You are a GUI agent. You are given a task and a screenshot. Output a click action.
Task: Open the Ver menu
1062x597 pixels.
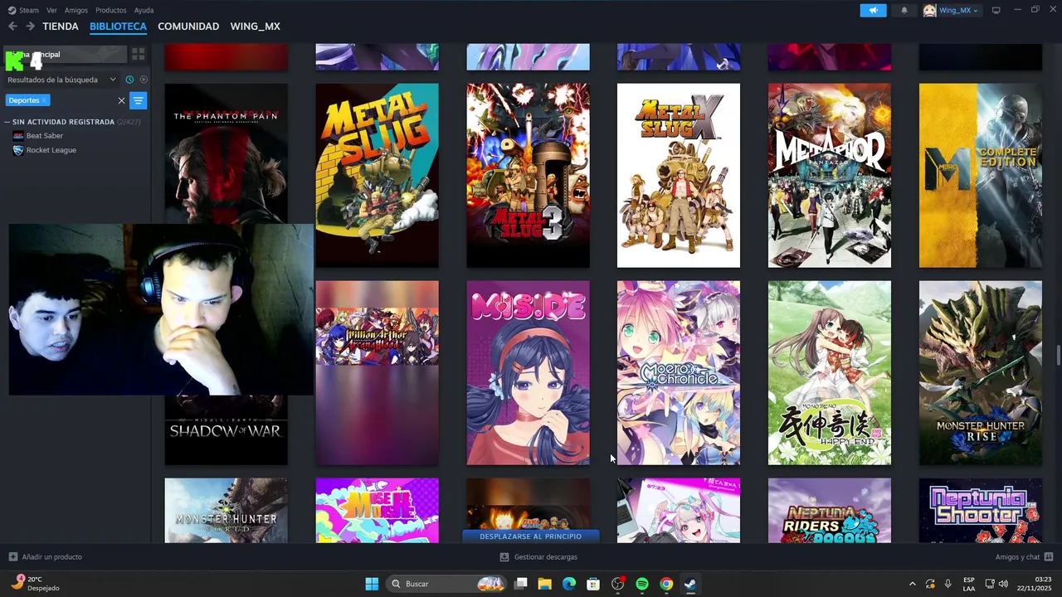click(x=51, y=10)
